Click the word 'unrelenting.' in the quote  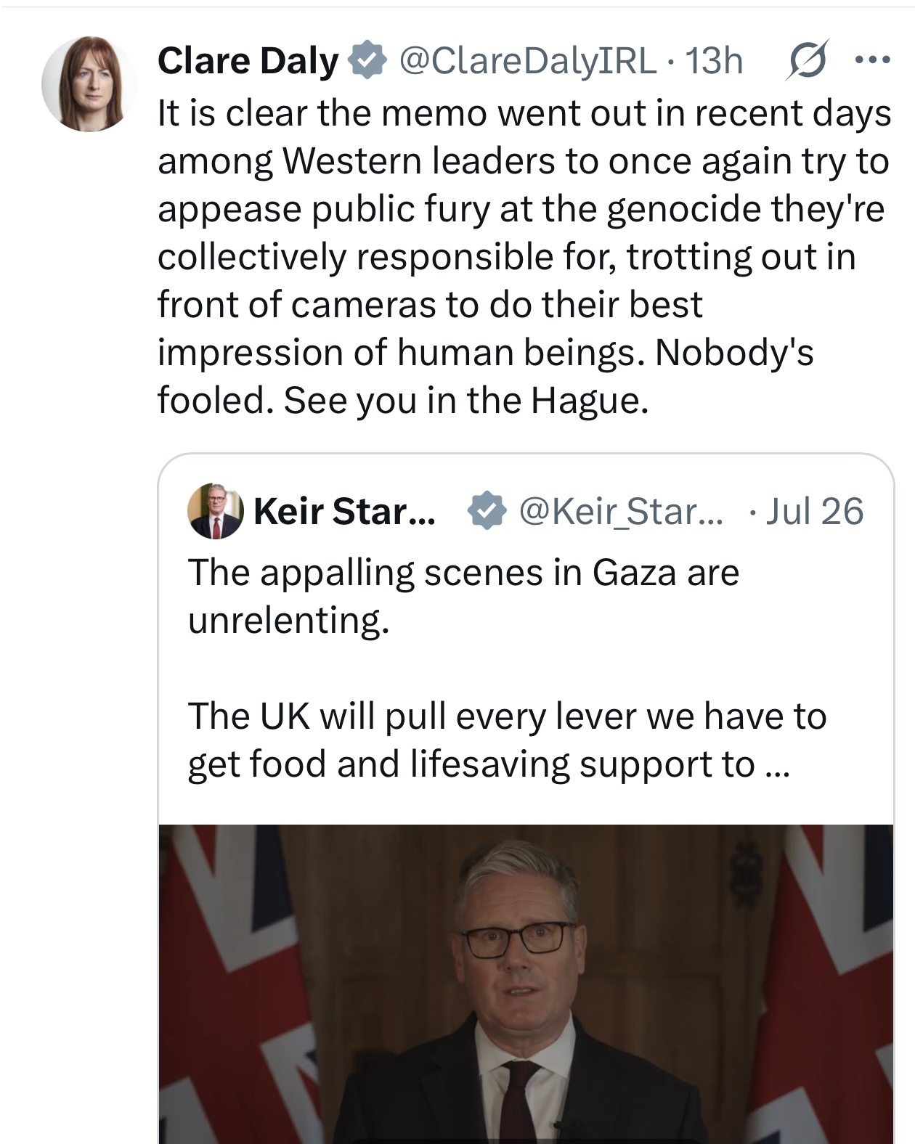tap(289, 621)
